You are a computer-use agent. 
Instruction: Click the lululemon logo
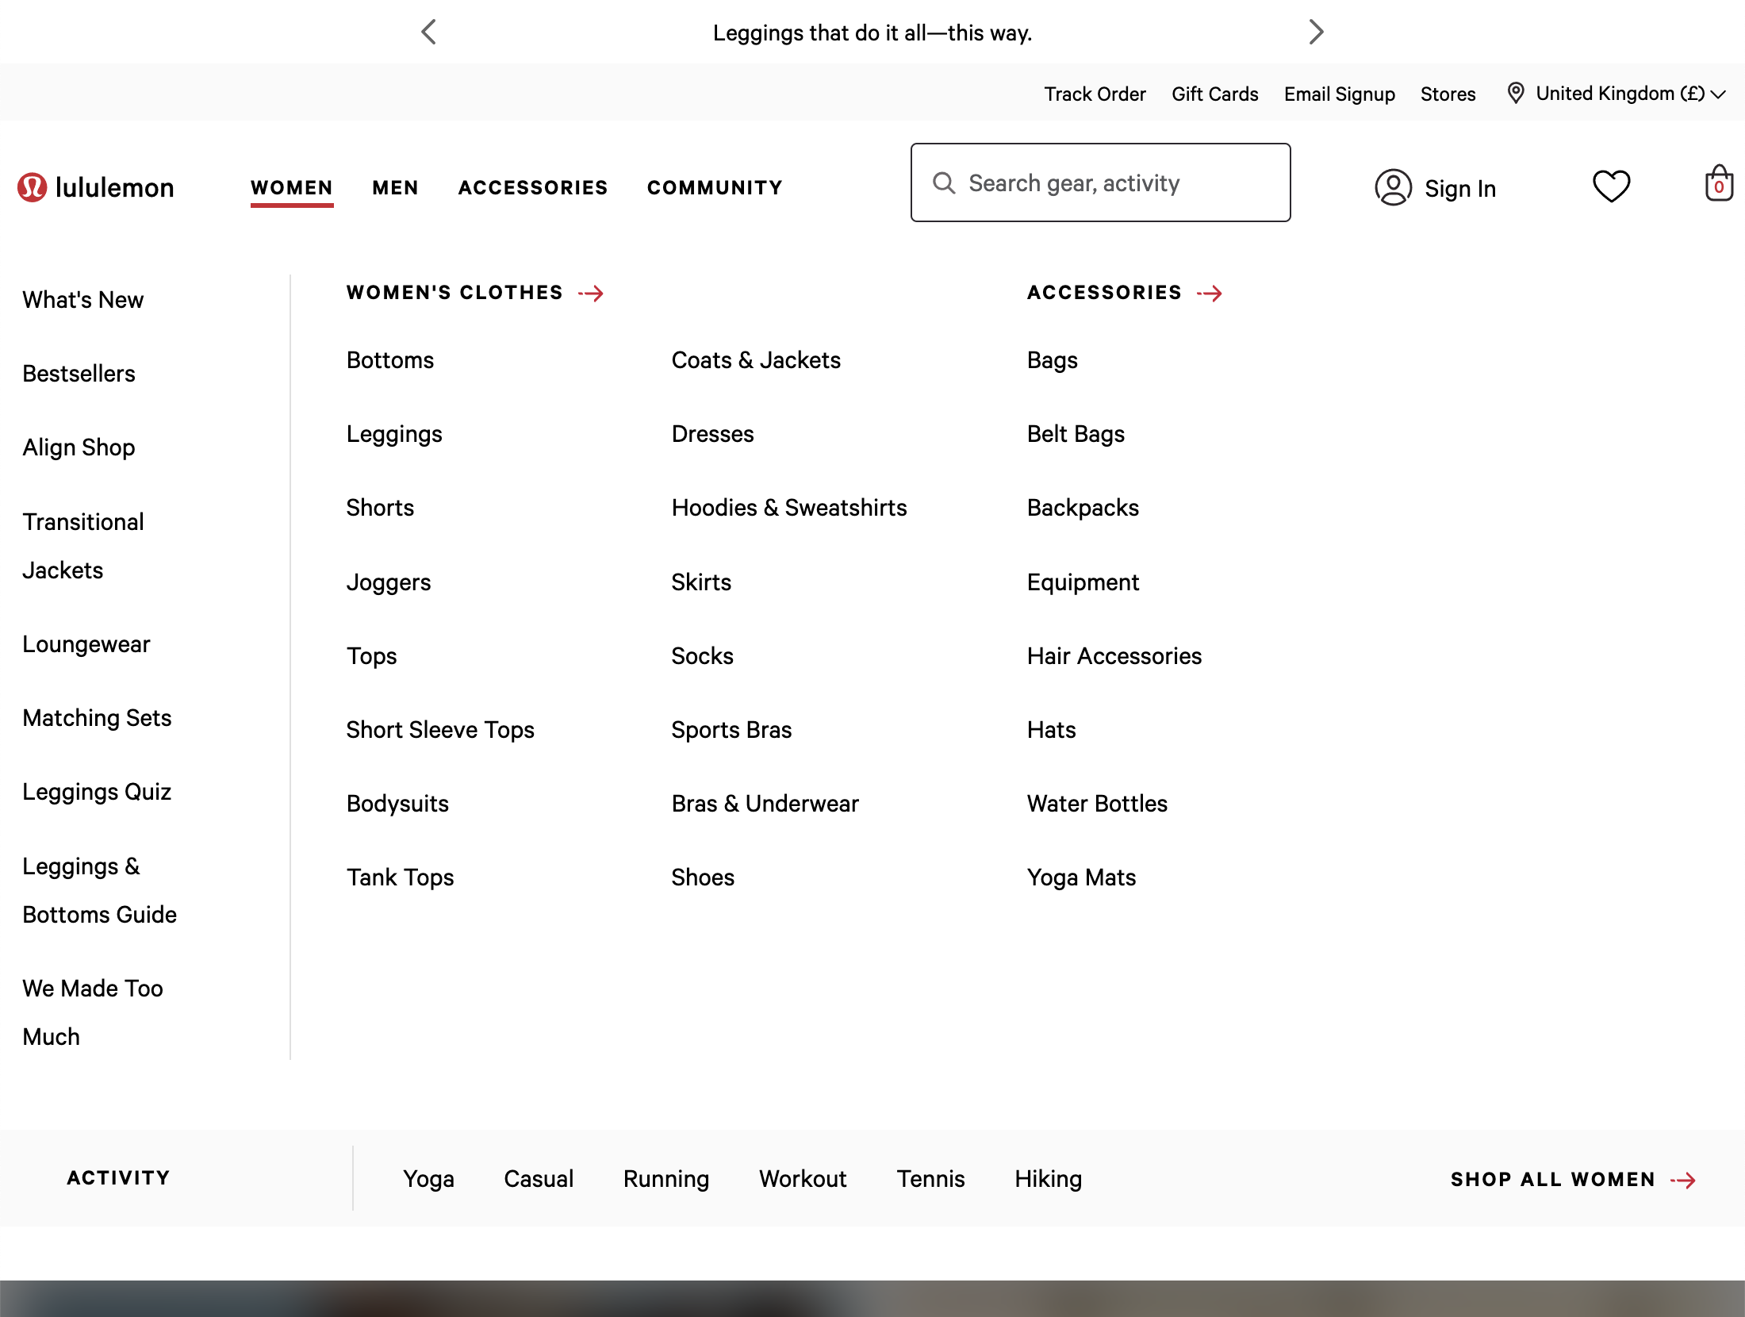95,187
